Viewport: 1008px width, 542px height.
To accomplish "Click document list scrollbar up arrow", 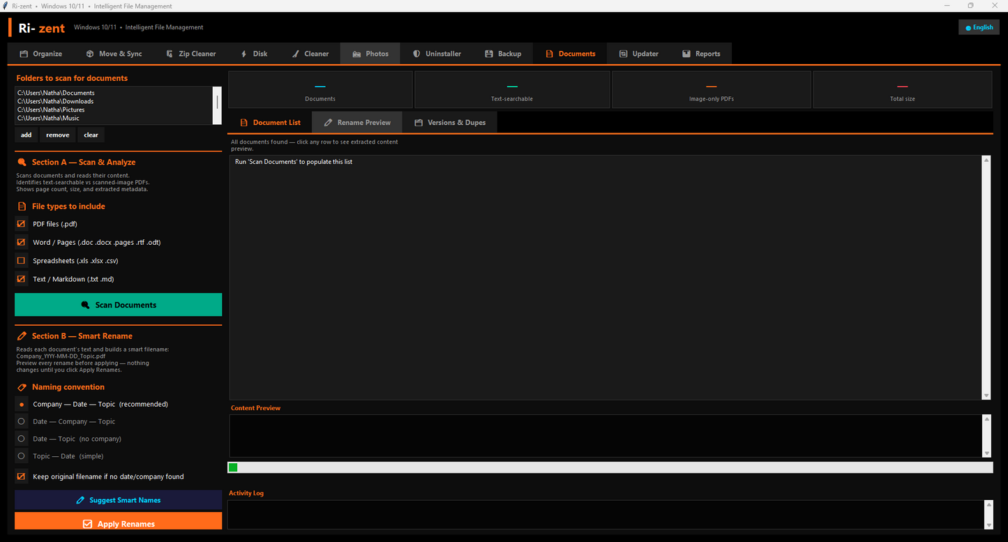I will pos(986,160).
